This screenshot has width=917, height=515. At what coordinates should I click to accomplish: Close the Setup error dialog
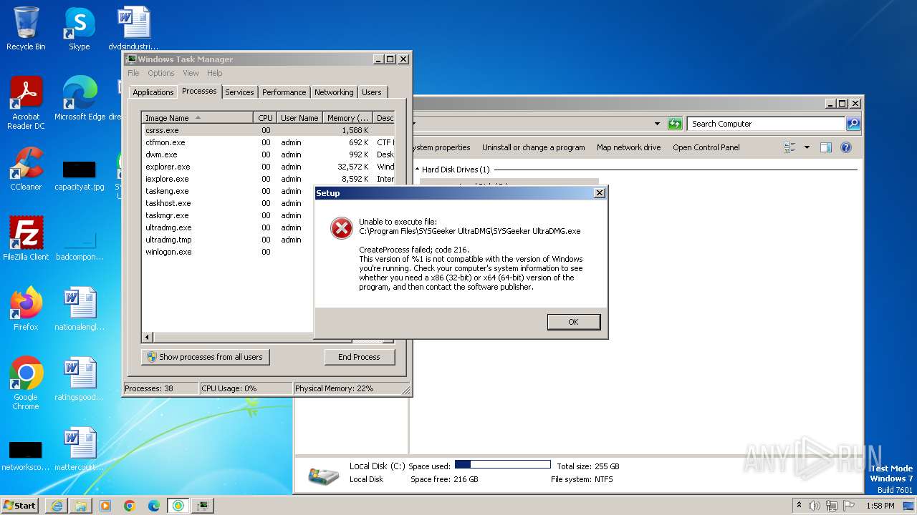pos(600,193)
